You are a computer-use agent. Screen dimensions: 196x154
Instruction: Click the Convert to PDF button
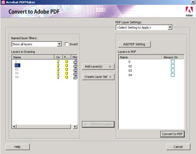tap(172, 134)
